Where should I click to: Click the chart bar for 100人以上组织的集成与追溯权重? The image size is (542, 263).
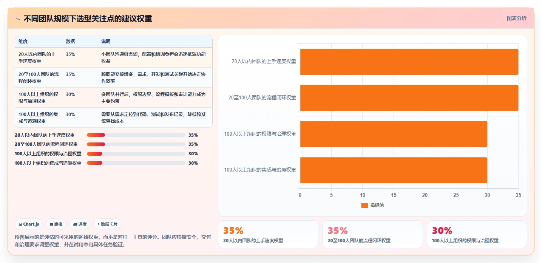click(x=394, y=170)
